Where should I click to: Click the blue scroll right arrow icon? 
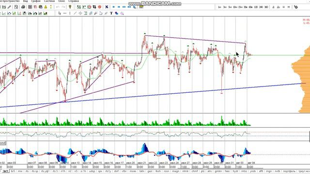(x=119, y=7)
